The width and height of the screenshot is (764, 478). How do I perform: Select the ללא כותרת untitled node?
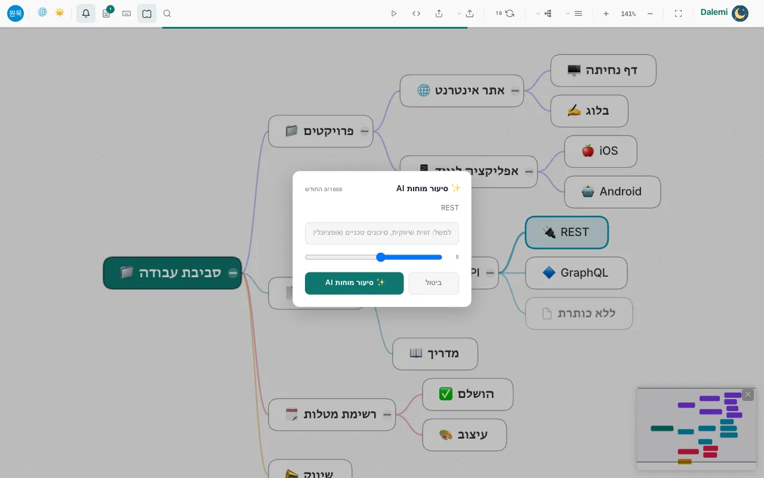tap(579, 313)
